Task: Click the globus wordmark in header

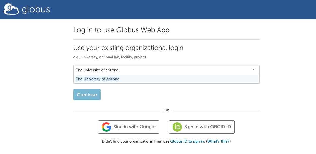Action: coord(36,9)
